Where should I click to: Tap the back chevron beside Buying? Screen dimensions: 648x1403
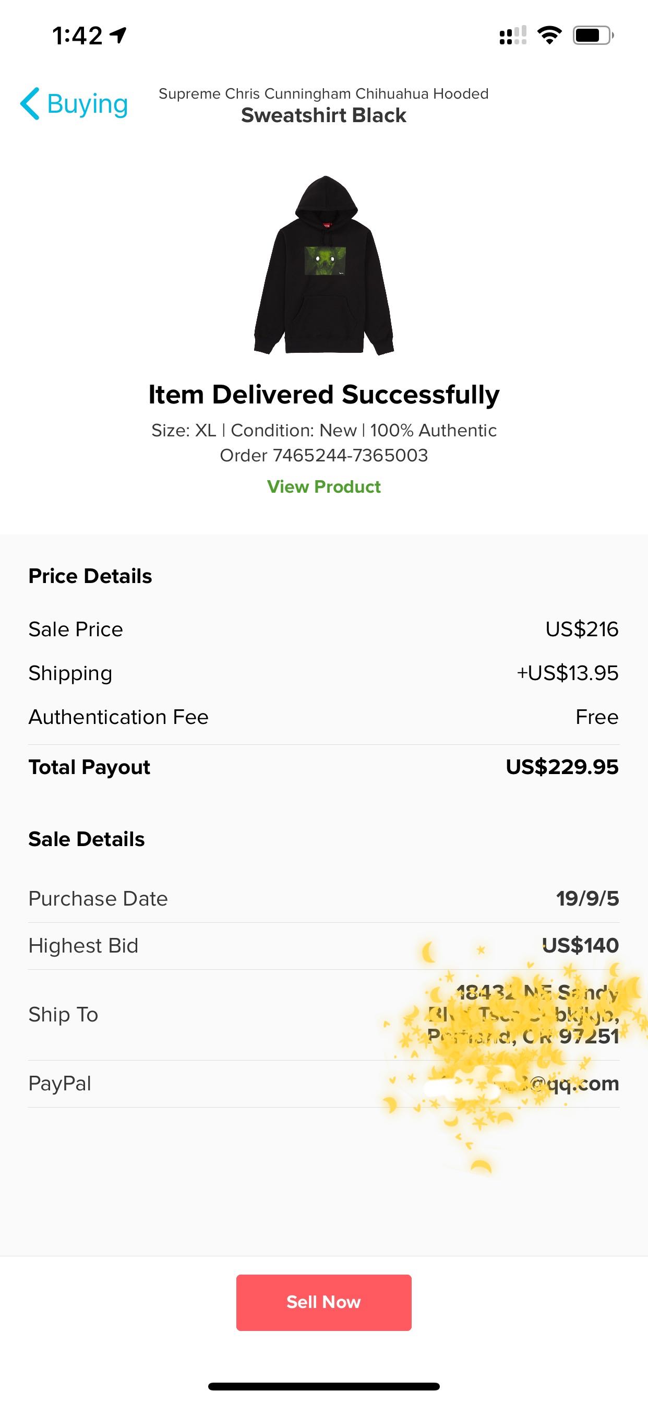[x=30, y=103]
